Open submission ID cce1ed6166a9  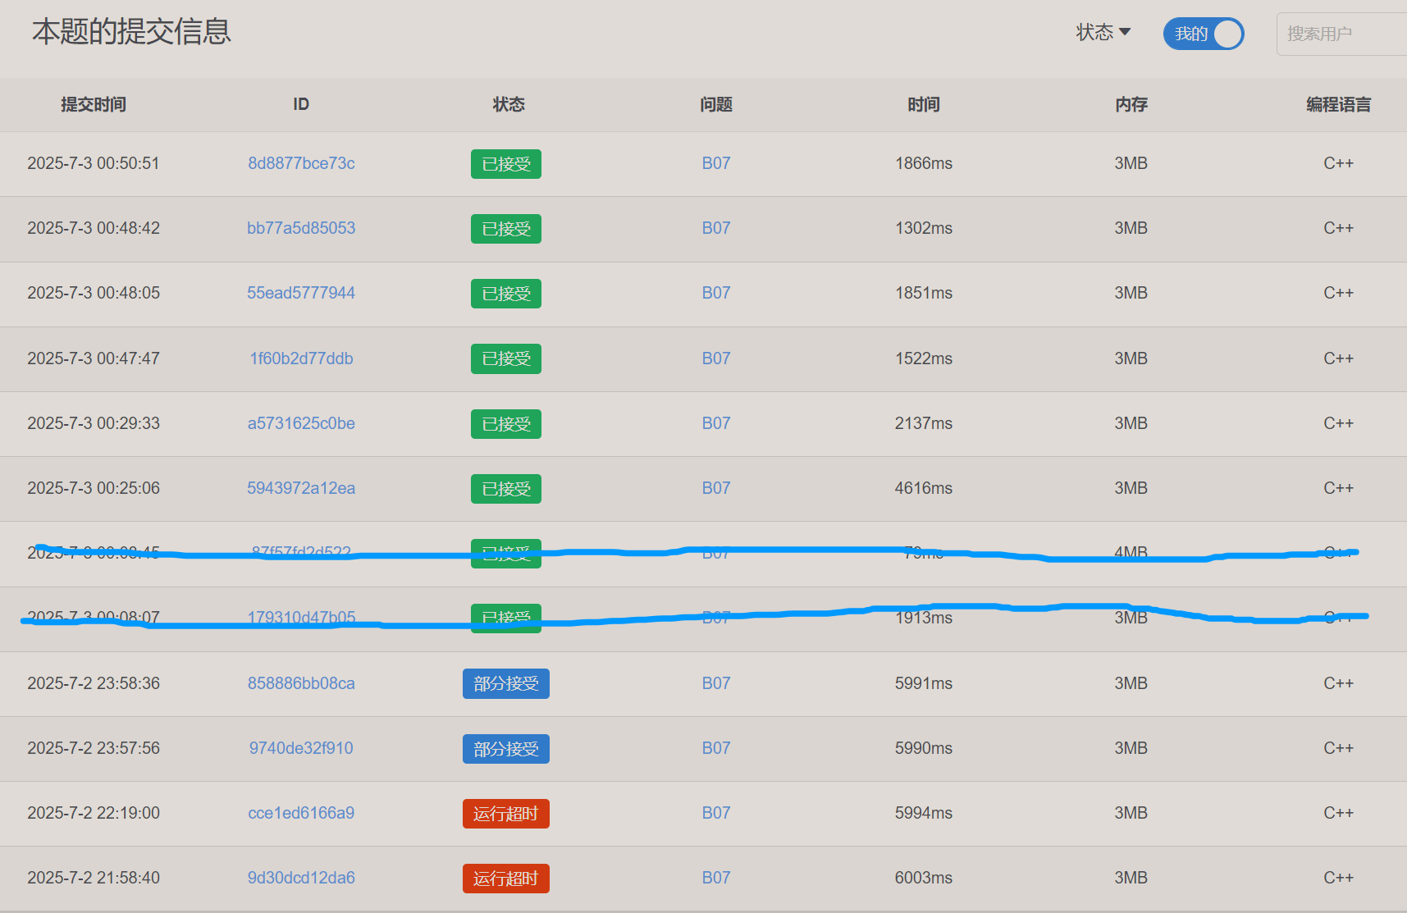tap(301, 813)
